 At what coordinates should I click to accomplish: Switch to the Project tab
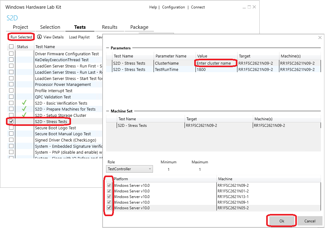click(20, 27)
